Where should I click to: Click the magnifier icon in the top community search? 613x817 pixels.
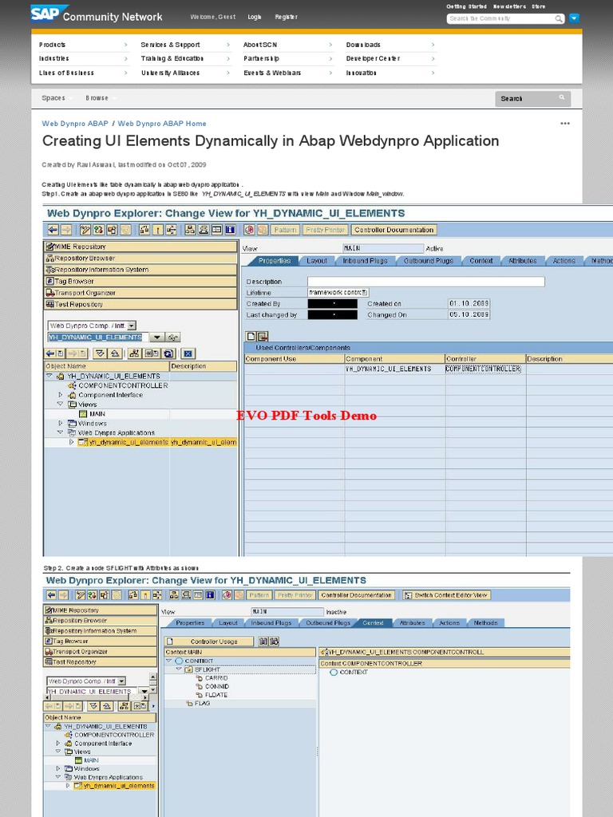point(558,19)
